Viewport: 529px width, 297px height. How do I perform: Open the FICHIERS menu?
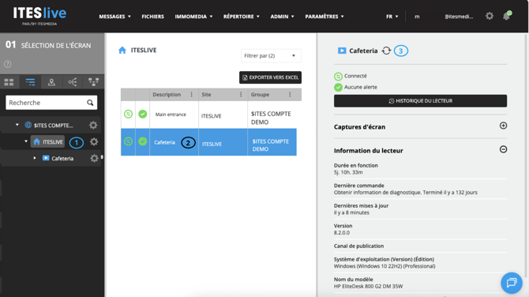click(x=153, y=17)
